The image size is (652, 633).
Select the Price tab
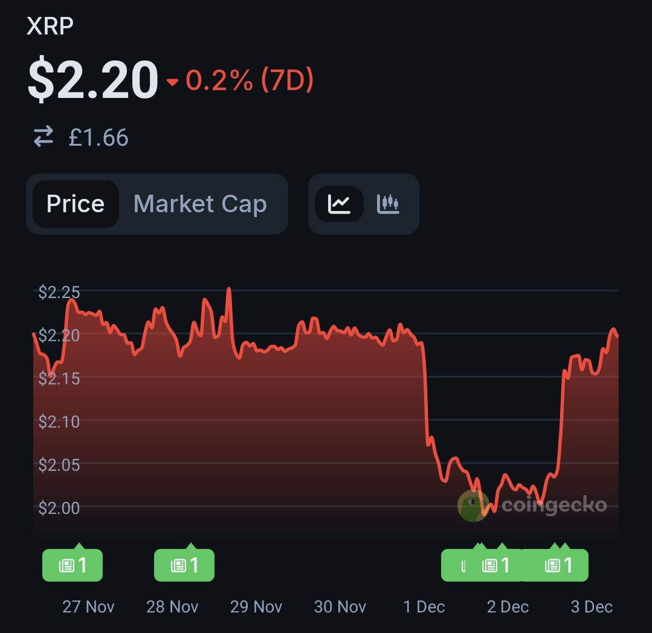[x=76, y=204]
